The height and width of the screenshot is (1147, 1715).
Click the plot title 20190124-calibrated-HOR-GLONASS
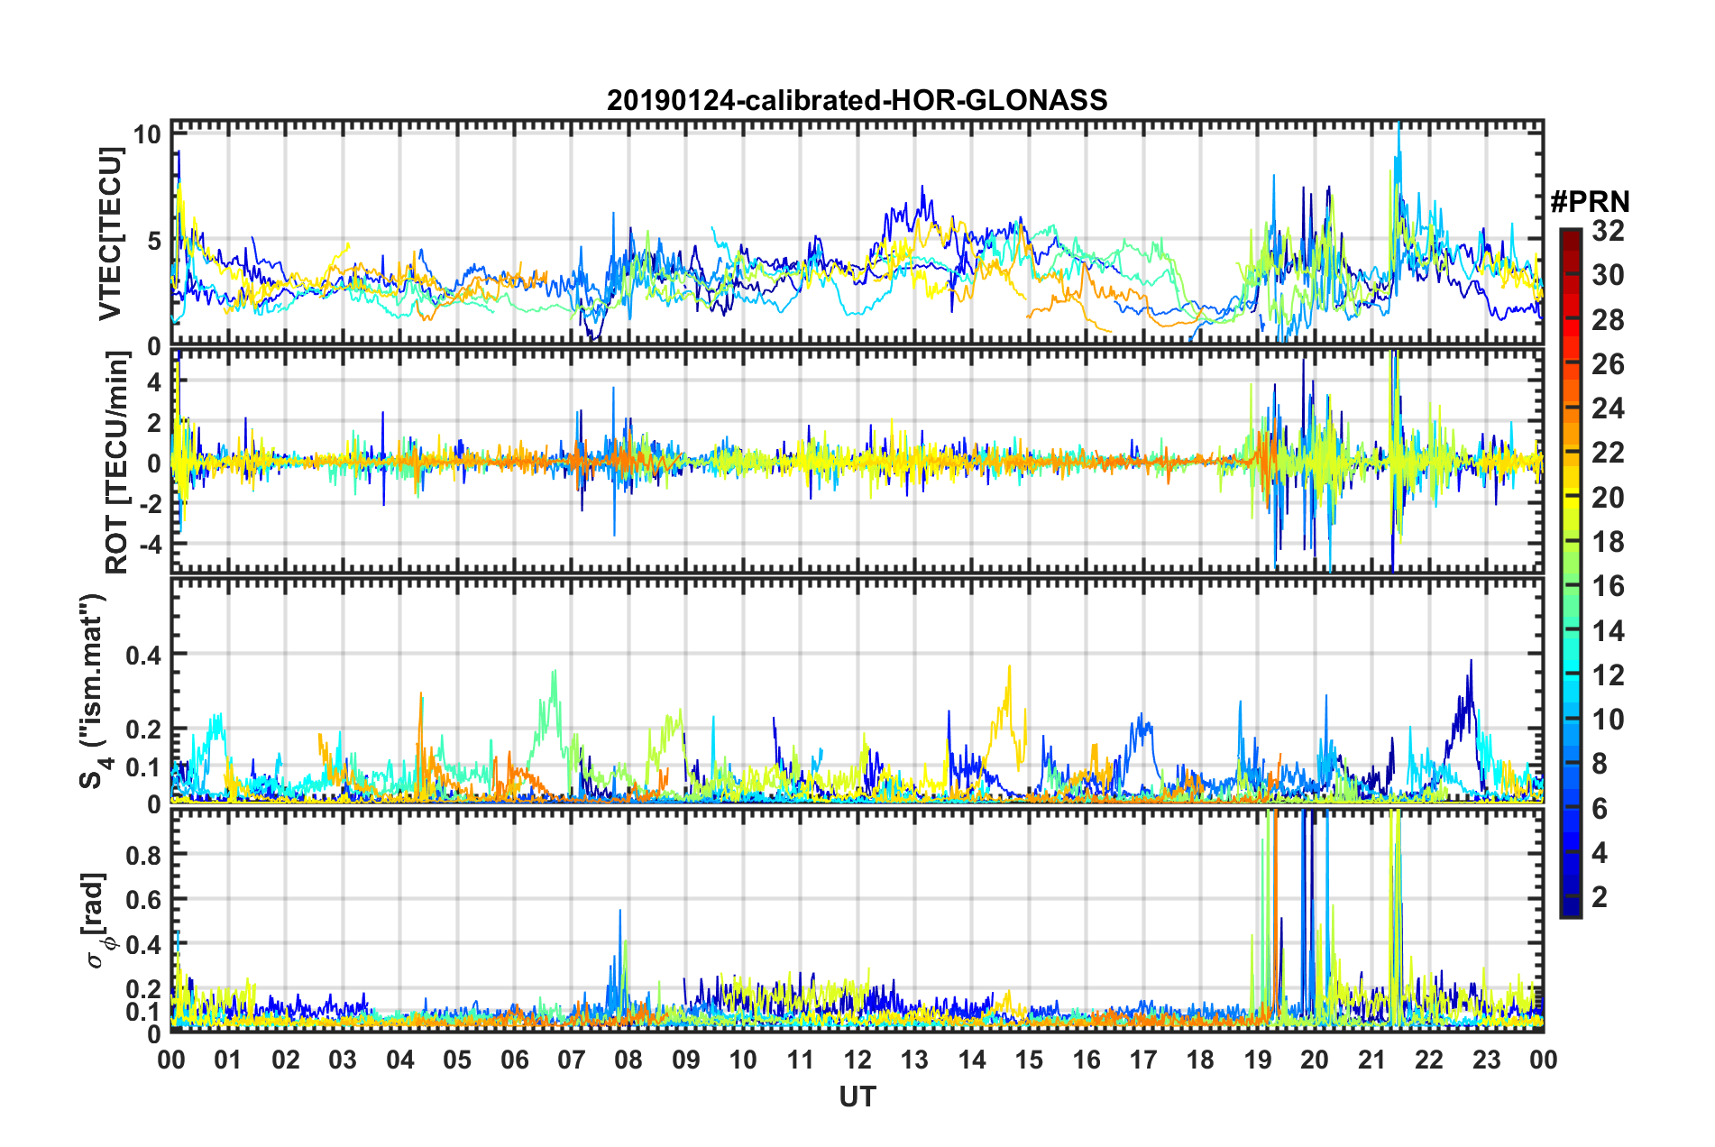tap(857, 99)
